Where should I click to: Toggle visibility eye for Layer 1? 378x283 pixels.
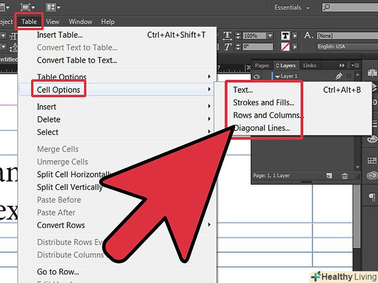(x=256, y=76)
